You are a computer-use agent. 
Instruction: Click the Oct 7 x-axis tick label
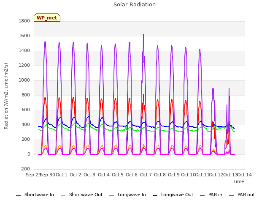[146, 175]
